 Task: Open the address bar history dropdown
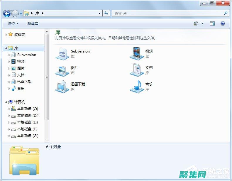tap(100, 13)
